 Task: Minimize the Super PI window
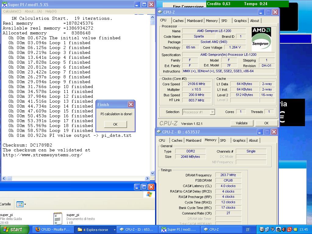click(137, 4)
